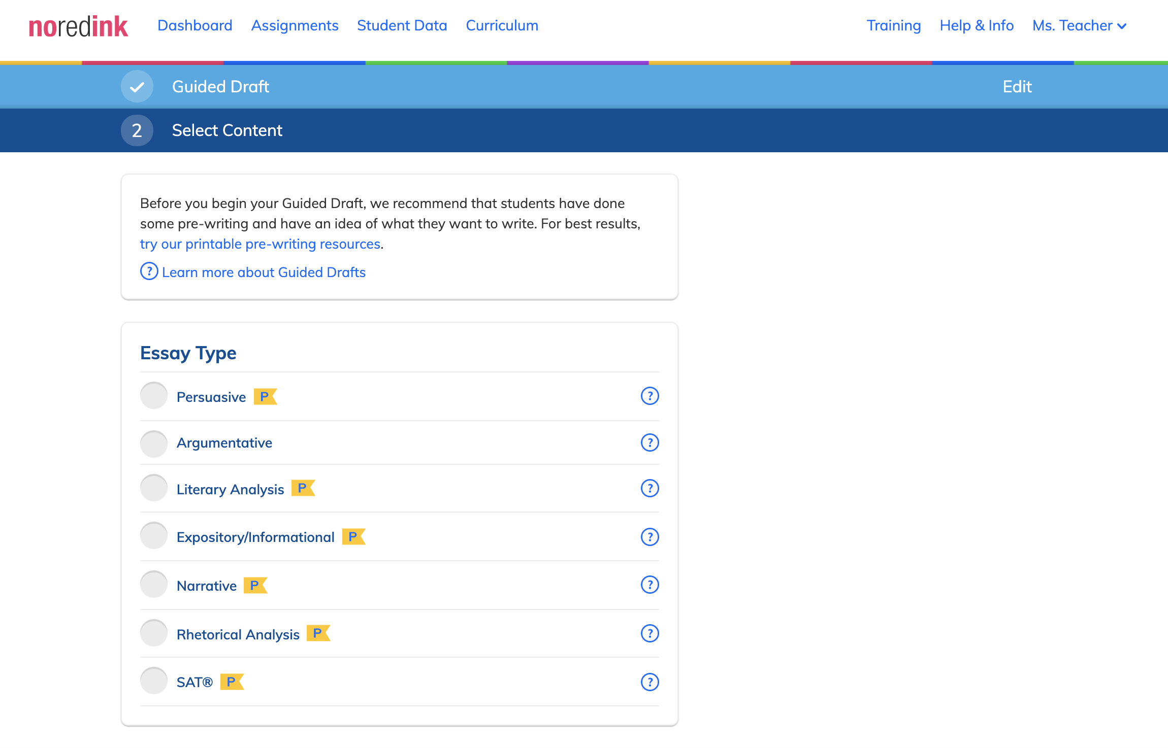This screenshot has width=1168, height=748.
Task: Open help for Argumentative essay type
Action: tap(650, 443)
